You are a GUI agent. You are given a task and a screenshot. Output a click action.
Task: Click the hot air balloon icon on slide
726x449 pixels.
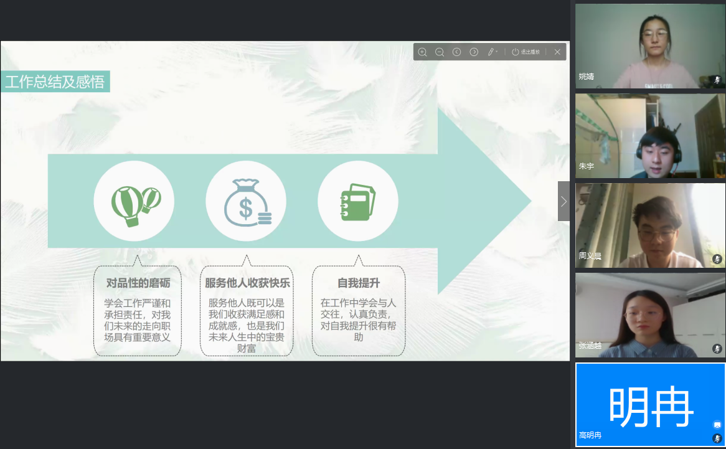(134, 202)
